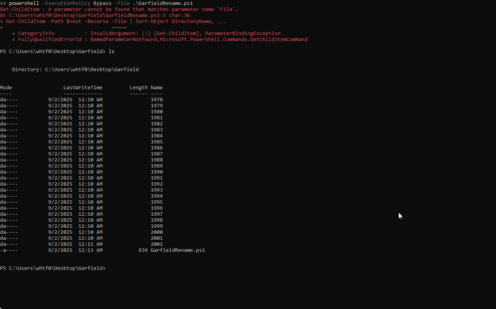Viewport: 496px width, 309px height.
Task: Click the word powershell in first line
Action: click(24, 3)
